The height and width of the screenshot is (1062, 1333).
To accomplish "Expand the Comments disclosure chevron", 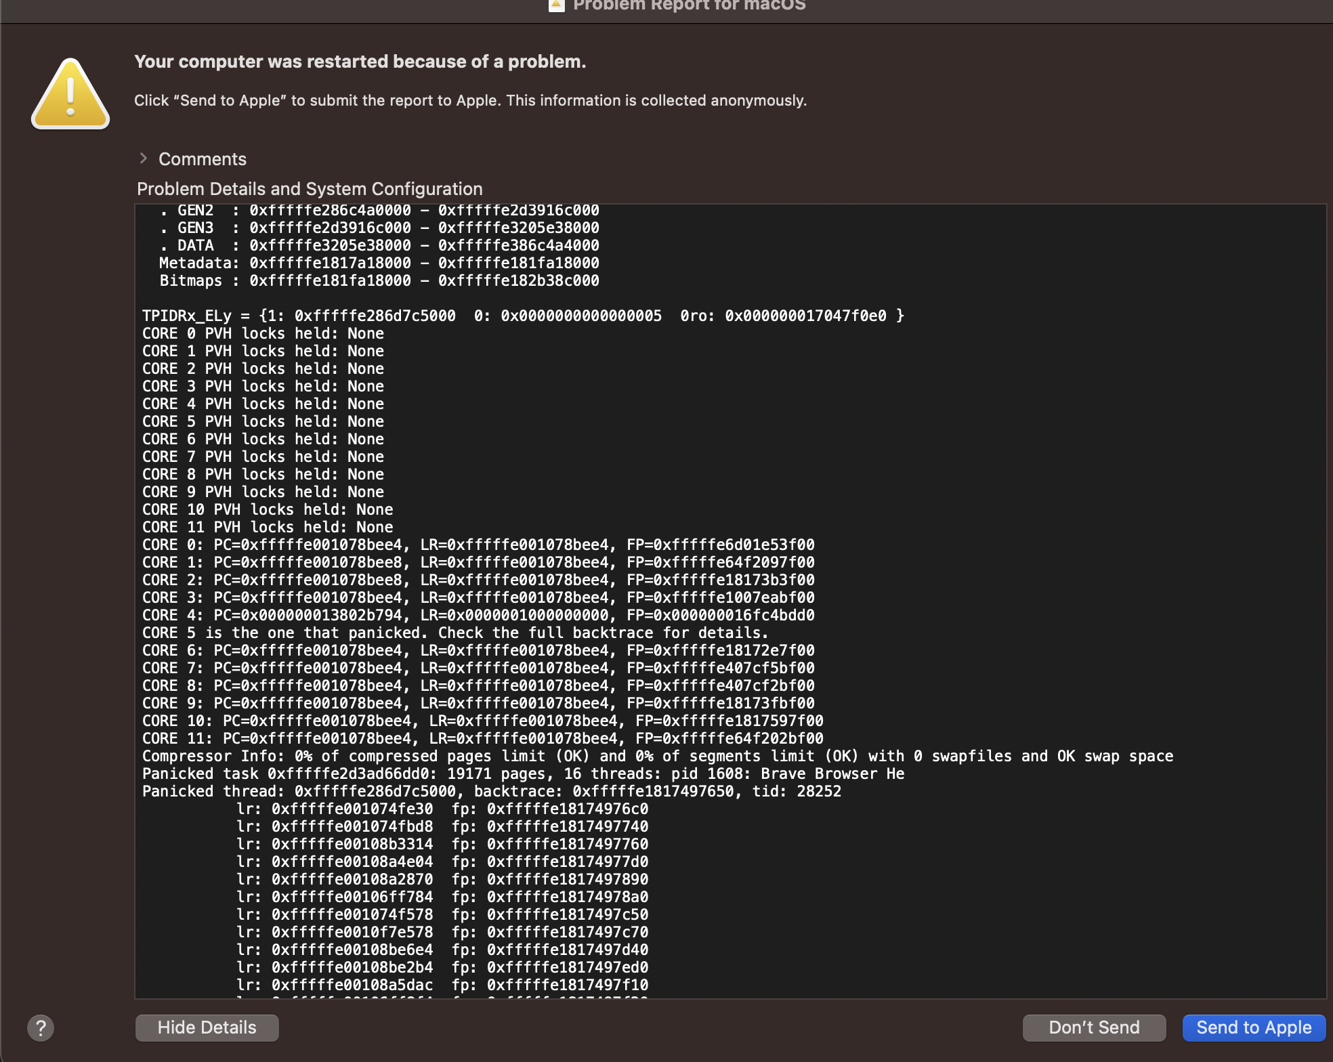I will click(x=143, y=158).
